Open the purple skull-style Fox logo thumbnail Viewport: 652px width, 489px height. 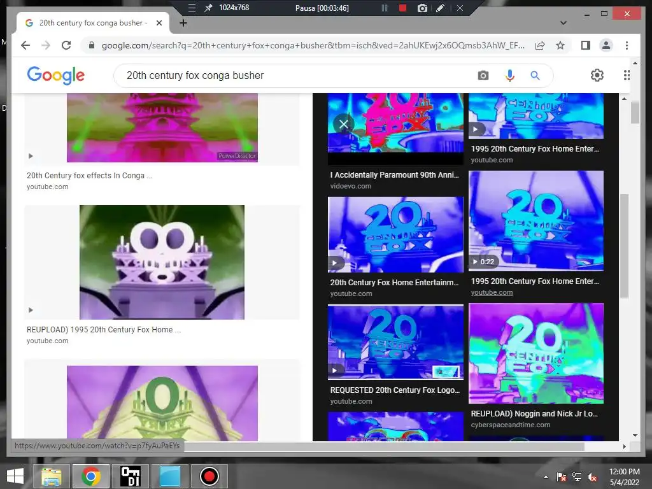[162, 262]
